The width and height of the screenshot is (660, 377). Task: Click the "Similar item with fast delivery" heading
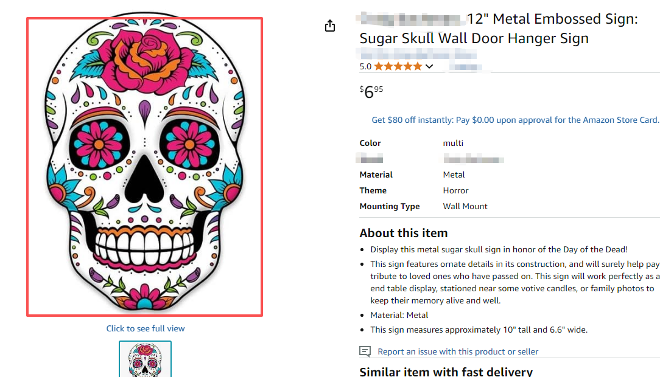[446, 372]
